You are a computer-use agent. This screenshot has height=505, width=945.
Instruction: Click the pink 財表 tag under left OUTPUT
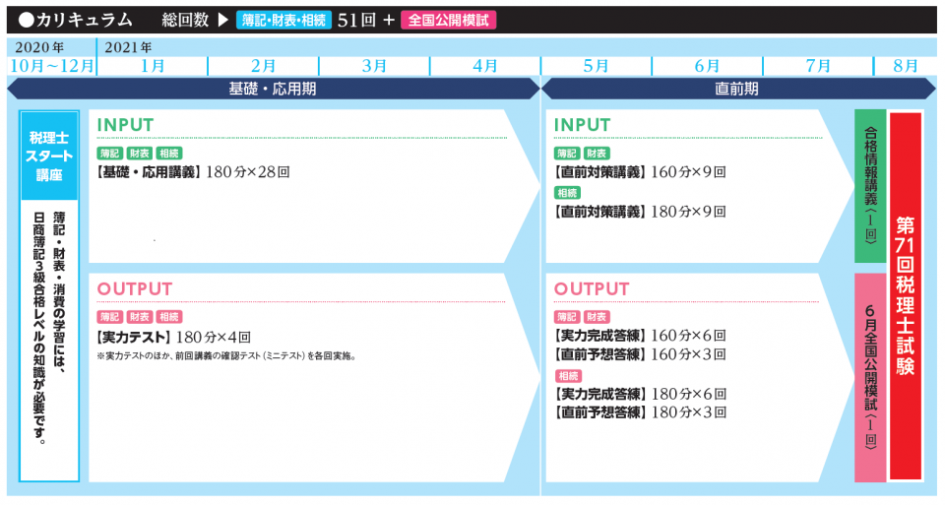tap(140, 317)
